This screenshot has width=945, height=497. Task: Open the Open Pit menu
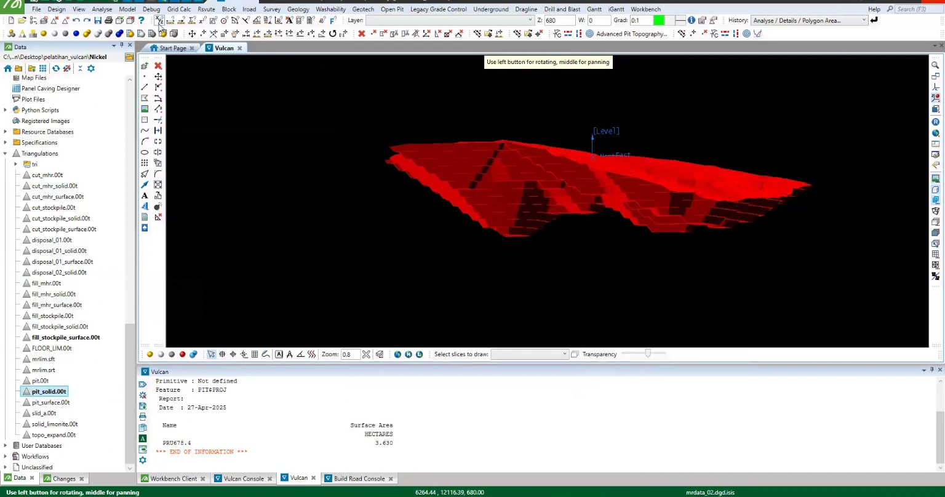click(x=392, y=9)
